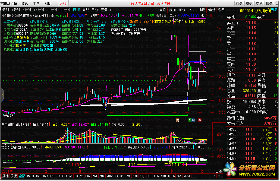Click 卖一 price 11.12
Image resolution: width=280 pixels, height=181 pixels.
coord(251,43)
